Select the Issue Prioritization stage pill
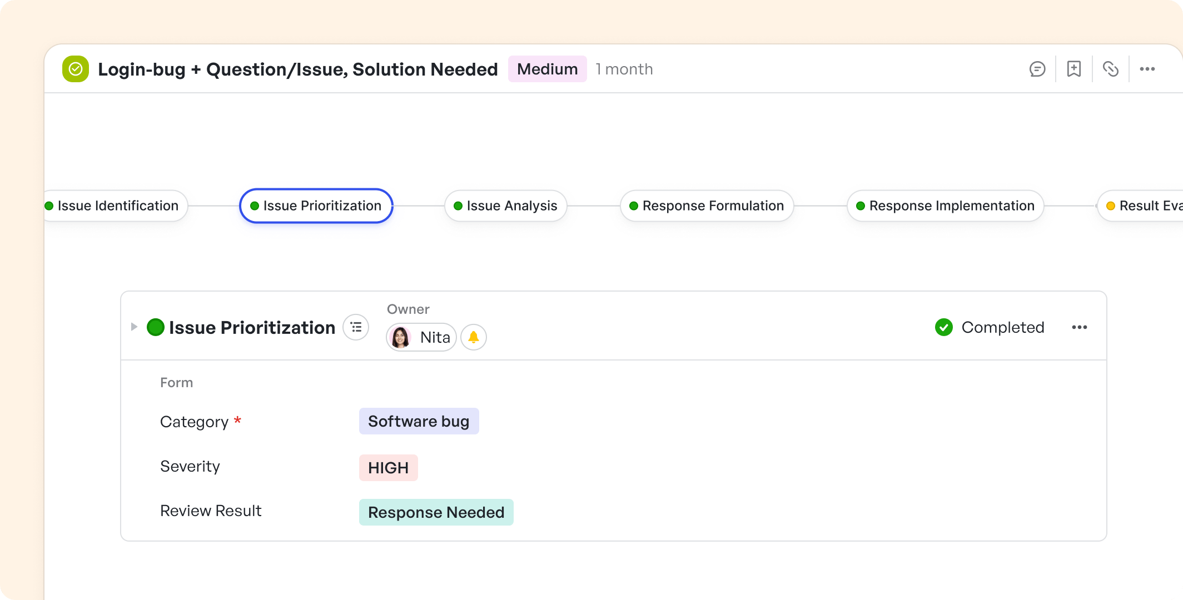The height and width of the screenshot is (600, 1183). coord(316,206)
